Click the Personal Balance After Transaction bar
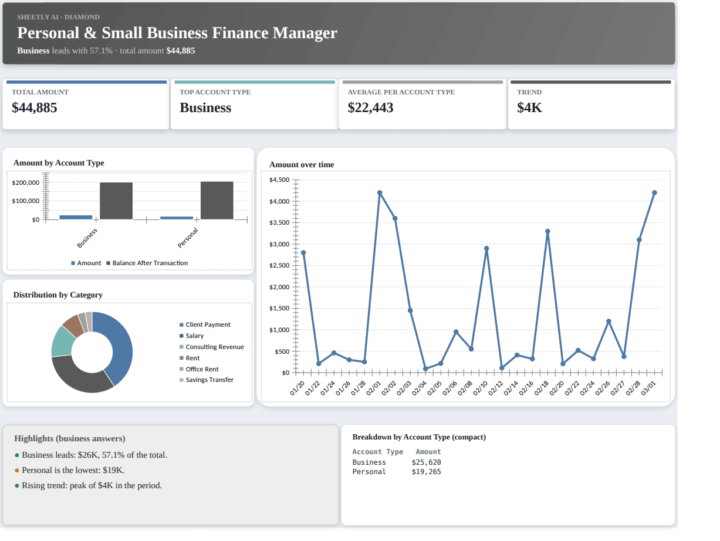720x541 pixels. (217, 200)
